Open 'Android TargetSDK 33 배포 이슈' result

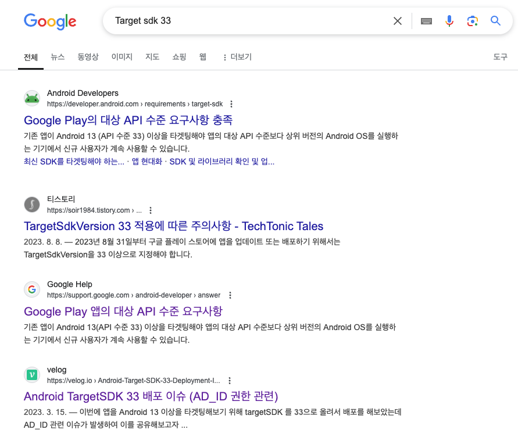tap(151, 396)
